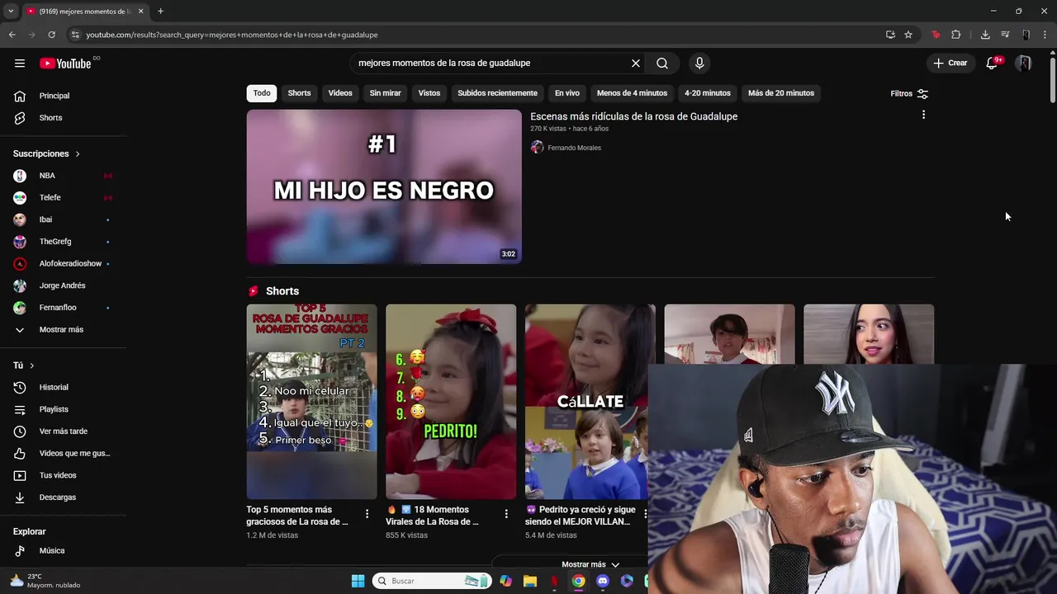Open the Filtros panel
This screenshot has width=1057, height=594.
909,94
